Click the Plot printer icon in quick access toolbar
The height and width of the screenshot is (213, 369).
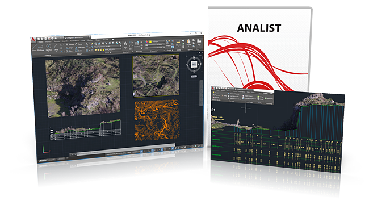[52, 39]
